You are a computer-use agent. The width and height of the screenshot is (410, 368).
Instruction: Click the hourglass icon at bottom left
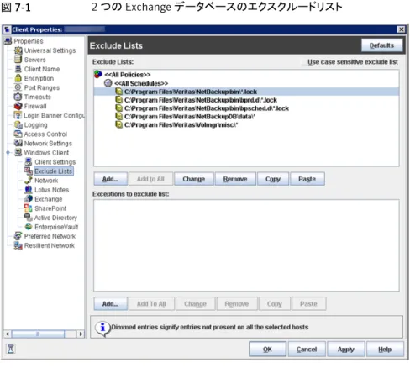[x=11, y=349]
